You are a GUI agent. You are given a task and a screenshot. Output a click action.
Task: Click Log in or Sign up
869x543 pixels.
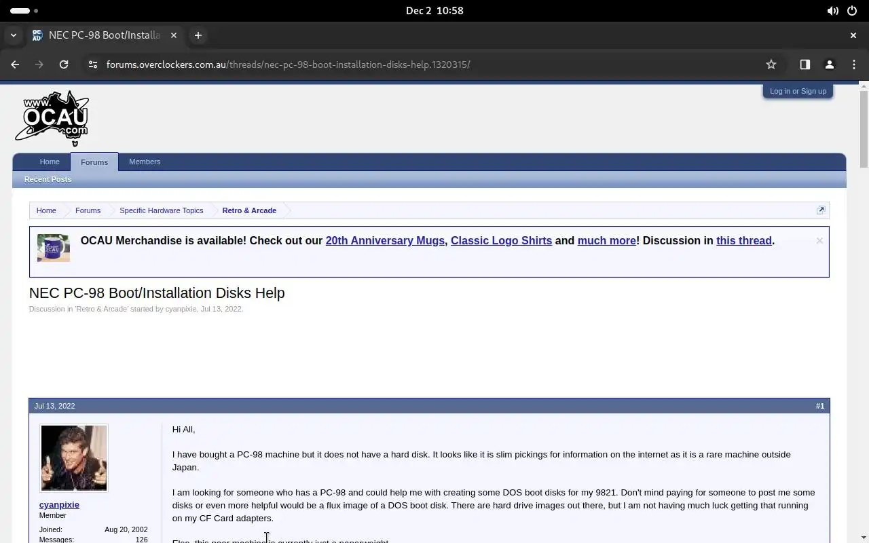[798, 91]
